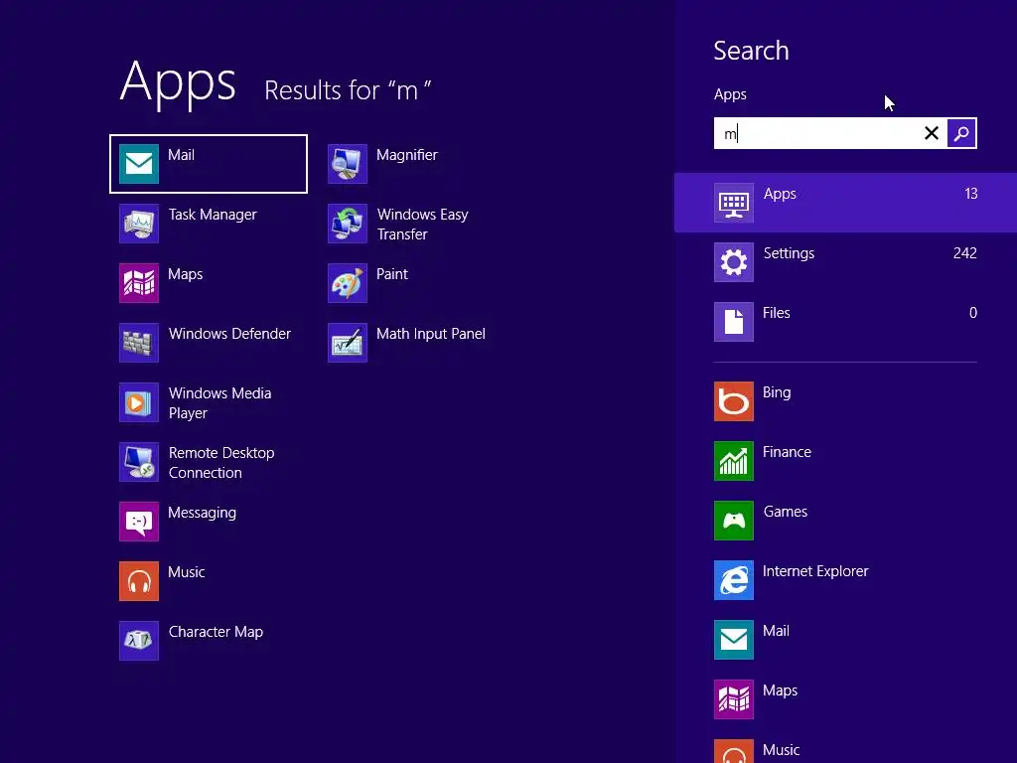
Task: Click the Windows Easy Transfer label
Action: click(422, 224)
